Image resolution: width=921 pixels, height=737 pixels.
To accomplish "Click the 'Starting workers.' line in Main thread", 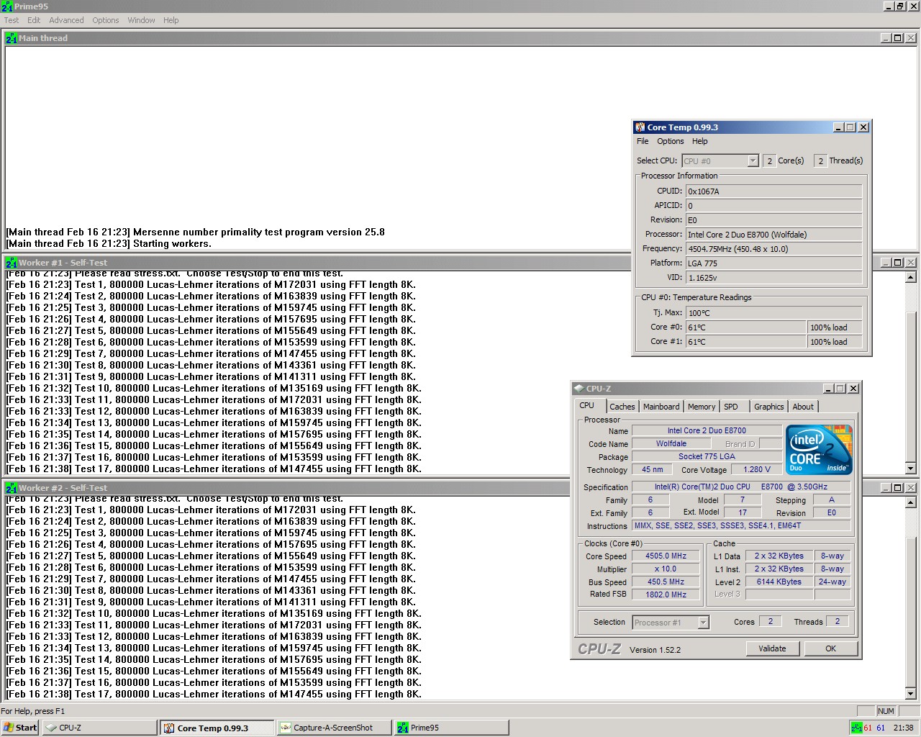I will [109, 243].
